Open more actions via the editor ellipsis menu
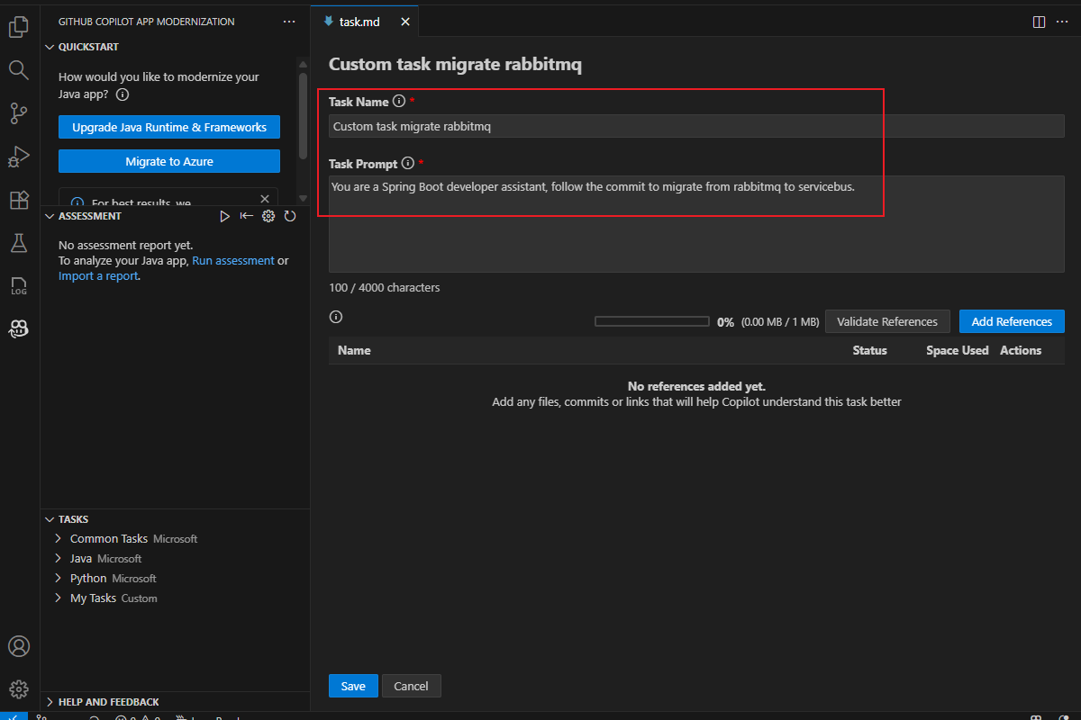This screenshot has width=1081, height=720. point(1061,21)
